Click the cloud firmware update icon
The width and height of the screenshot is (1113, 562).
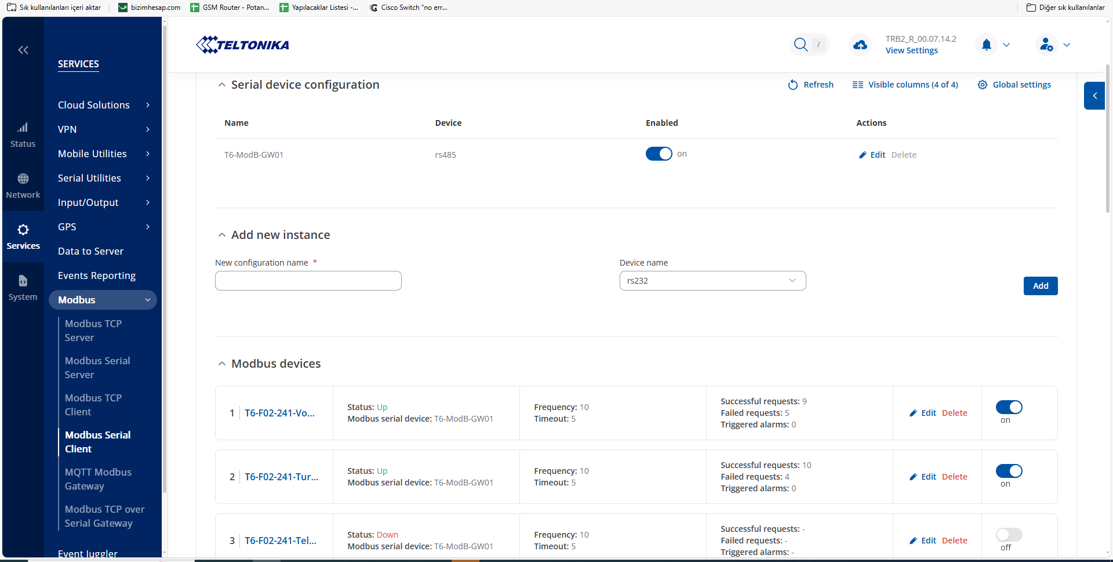coord(860,45)
